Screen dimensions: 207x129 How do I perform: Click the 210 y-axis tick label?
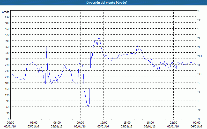(x=7, y=77)
